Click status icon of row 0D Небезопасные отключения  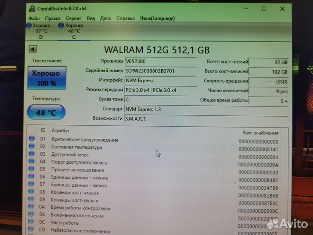[x=31, y=229]
